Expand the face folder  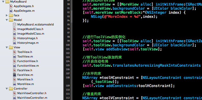coord(7,16)
